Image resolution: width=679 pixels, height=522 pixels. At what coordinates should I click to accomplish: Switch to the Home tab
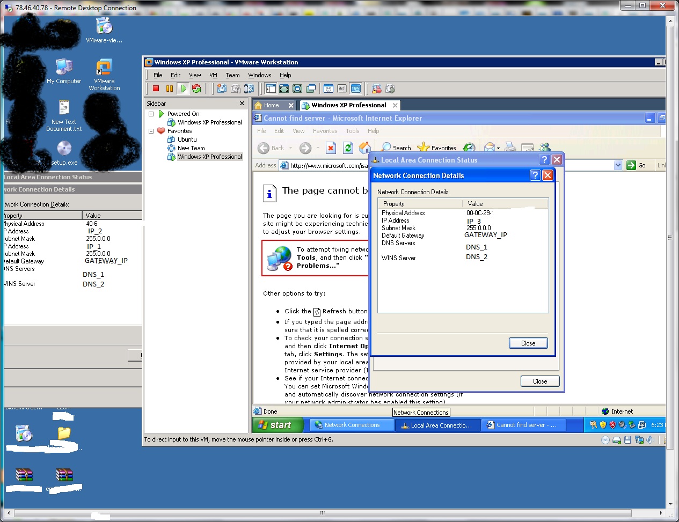click(272, 105)
